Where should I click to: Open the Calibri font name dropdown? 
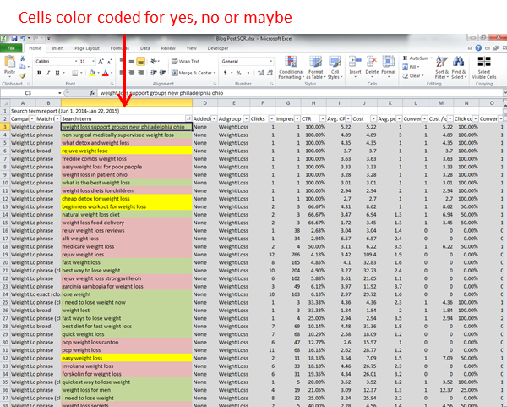pyautogui.click(x=76, y=61)
